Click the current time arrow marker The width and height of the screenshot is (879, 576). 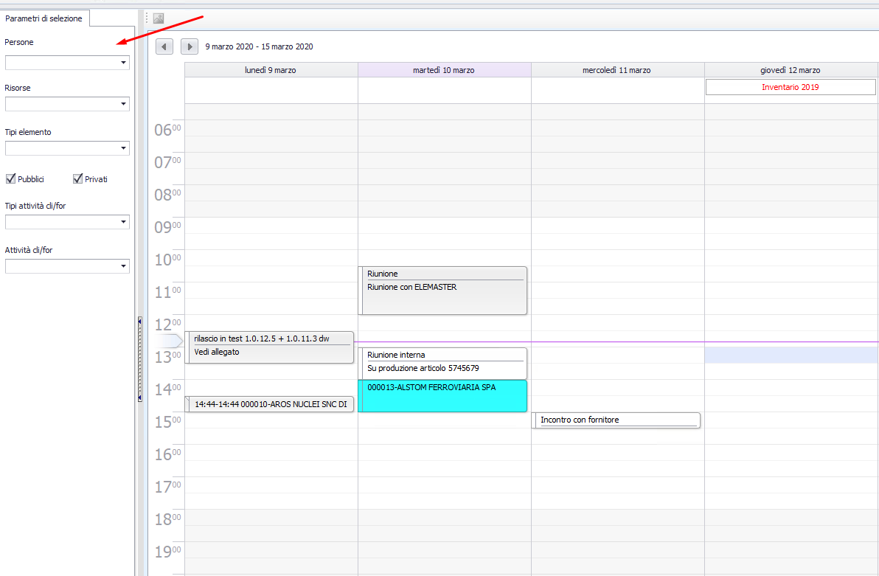pos(171,341)
